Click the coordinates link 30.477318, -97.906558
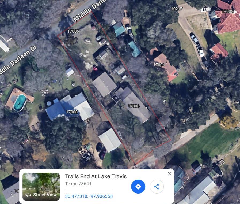240x204 pixels. coord(89,196)
